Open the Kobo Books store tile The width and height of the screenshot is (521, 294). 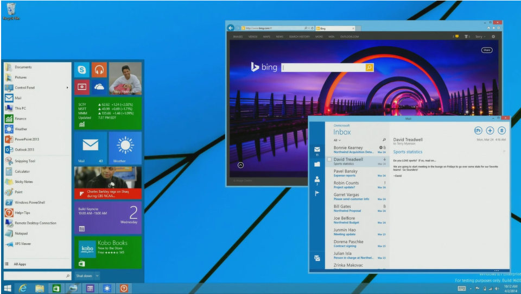click(108, 252)
